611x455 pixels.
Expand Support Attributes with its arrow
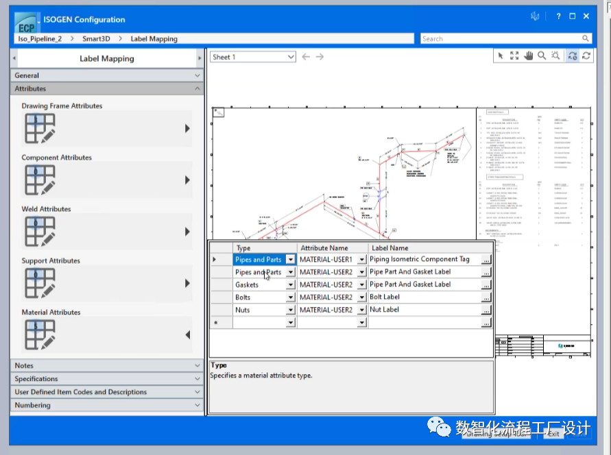coord(187,283)
